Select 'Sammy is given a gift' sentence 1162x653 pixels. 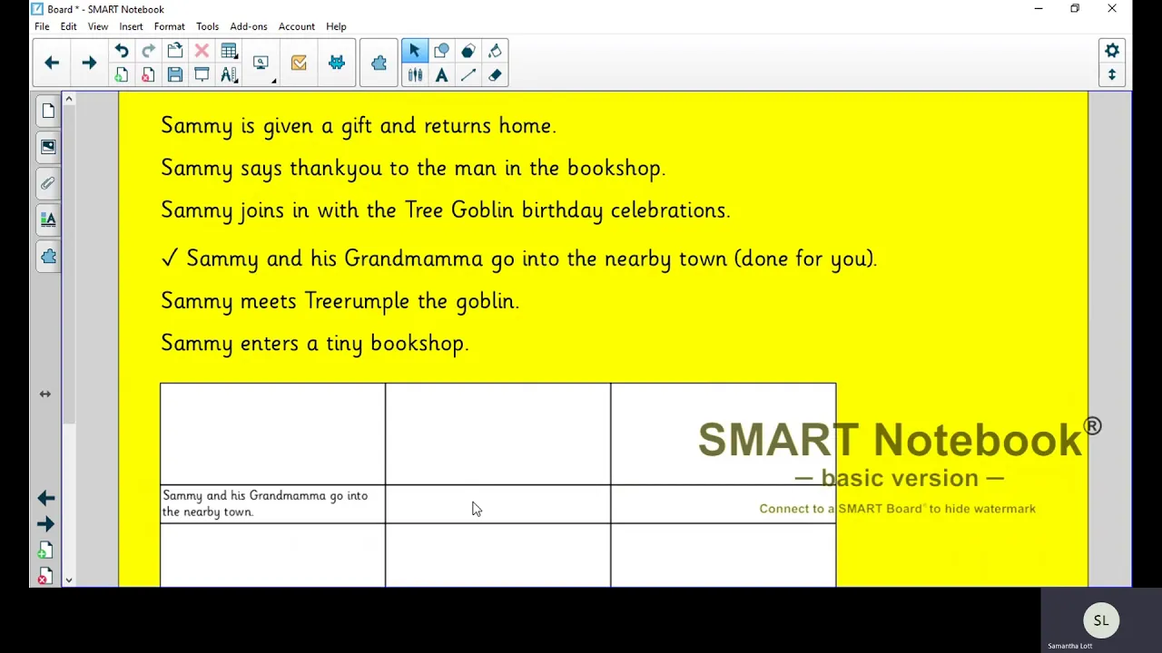tap(358, 126)
